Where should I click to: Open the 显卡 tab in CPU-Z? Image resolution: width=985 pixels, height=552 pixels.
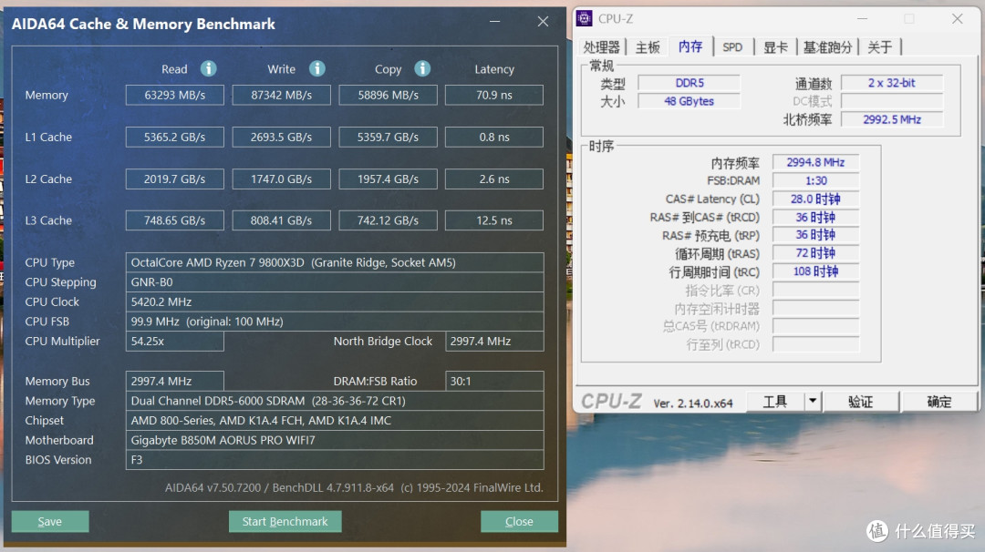point(775,47)
